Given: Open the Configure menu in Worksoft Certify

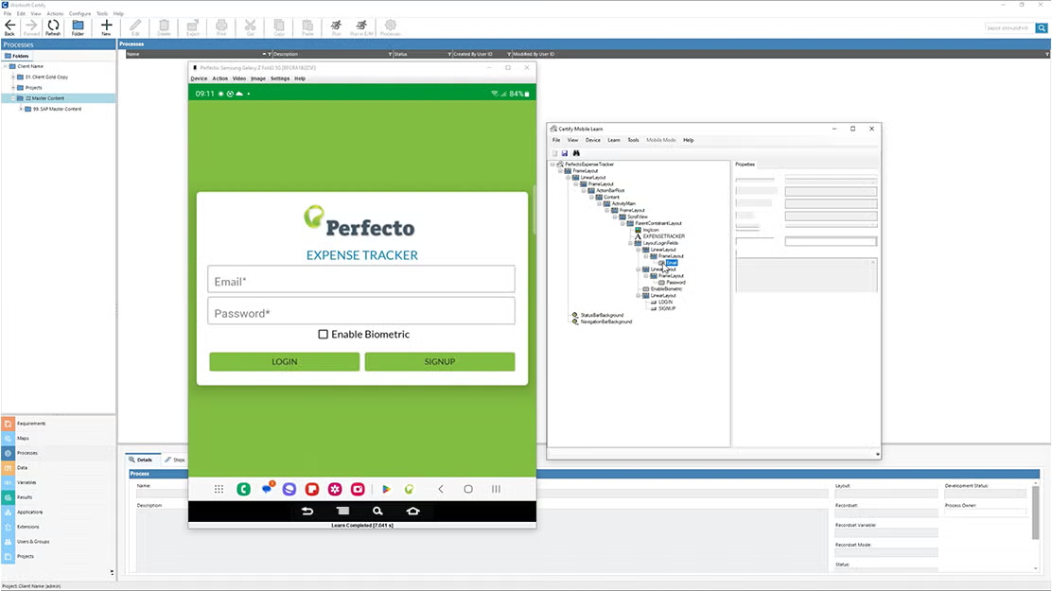Looking at the screenshot, I should coord(79,13).
